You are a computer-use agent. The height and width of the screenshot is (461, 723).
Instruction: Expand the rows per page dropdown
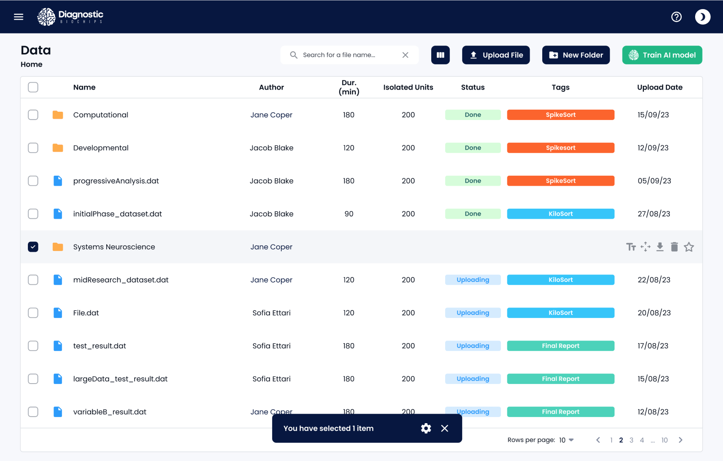click(567, 440)
